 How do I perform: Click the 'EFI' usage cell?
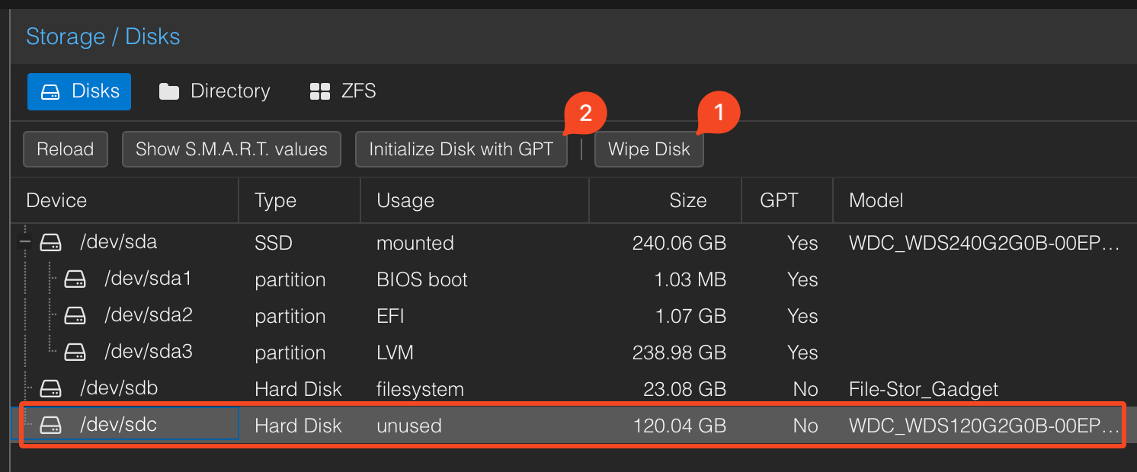coord(390,317)
